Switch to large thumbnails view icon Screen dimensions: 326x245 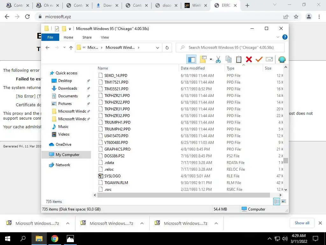click(284, 201)
